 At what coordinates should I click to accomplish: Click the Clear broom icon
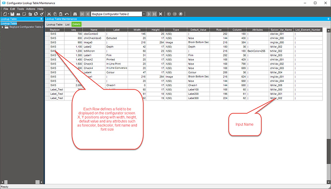coord(42,14)
